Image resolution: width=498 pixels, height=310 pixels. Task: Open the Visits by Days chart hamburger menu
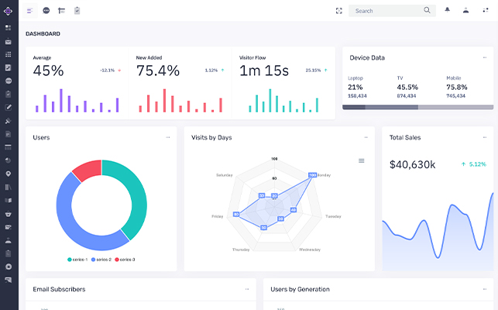click(361, 160)
